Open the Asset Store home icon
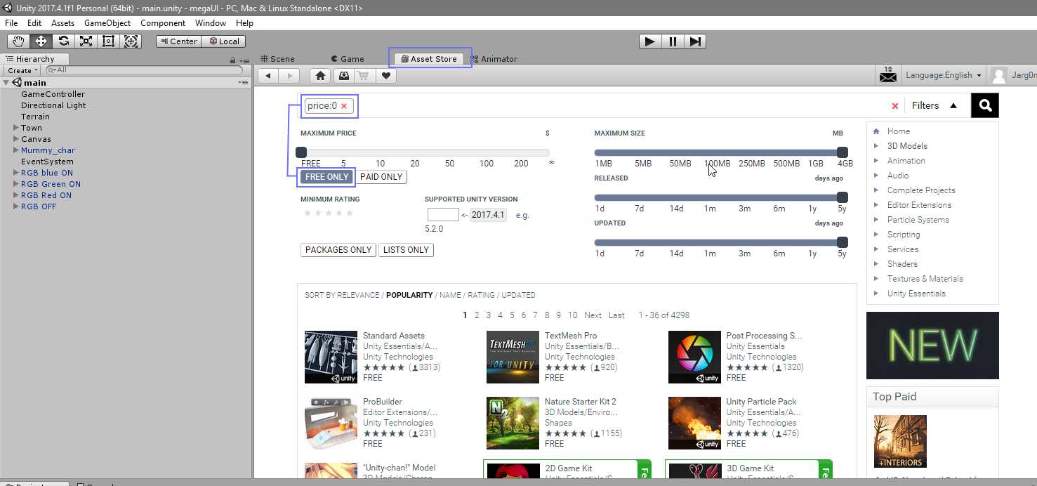Image resolution: width=1037 pixels, height=486 pixels. click(320, 76)
